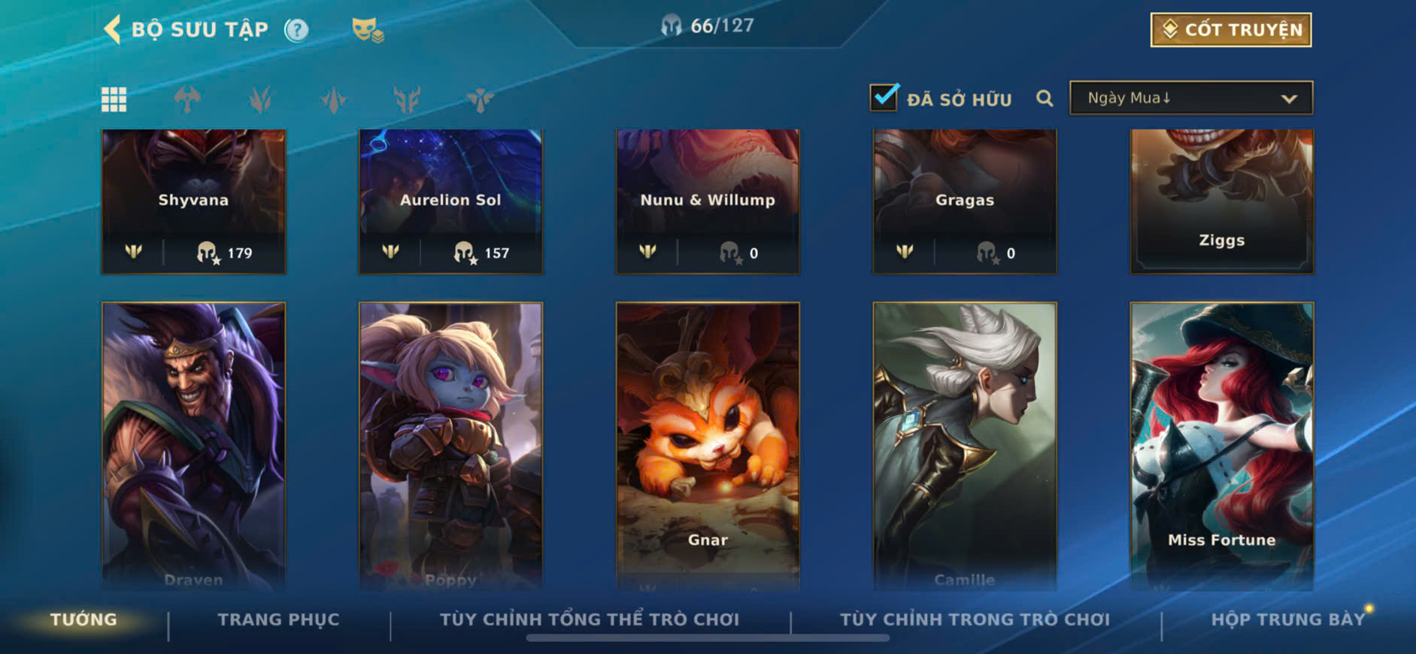
Task: Uncheck the Đã Sở Hữu checkbox
Action: 884,98
